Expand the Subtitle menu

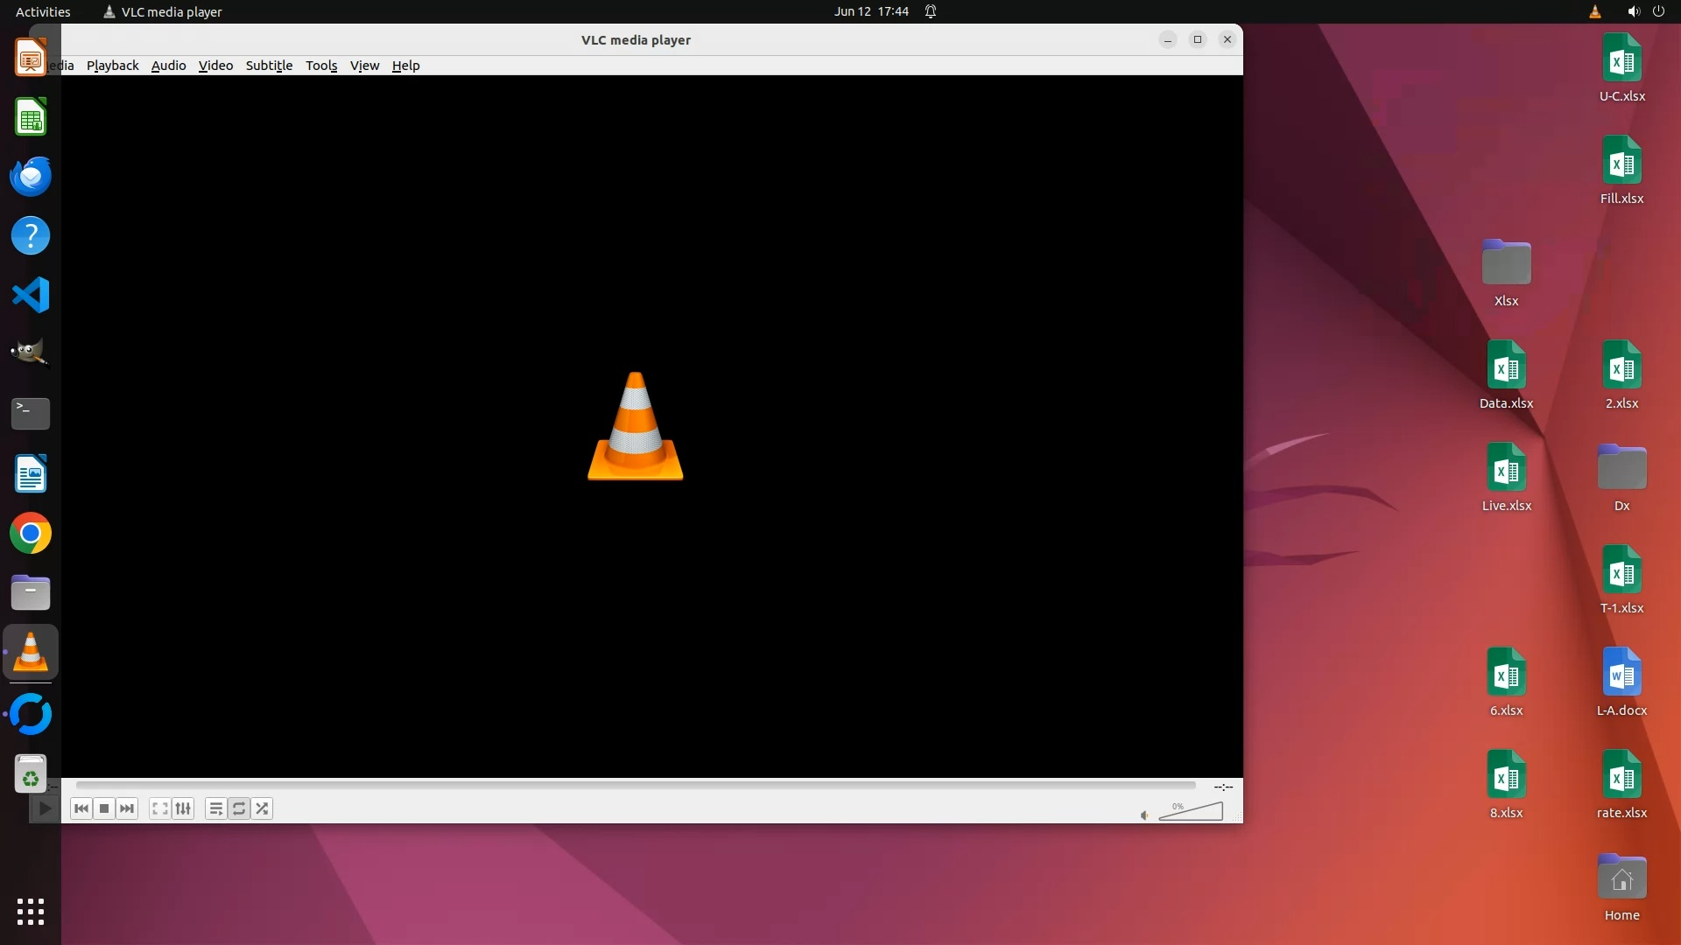point(269,66)
